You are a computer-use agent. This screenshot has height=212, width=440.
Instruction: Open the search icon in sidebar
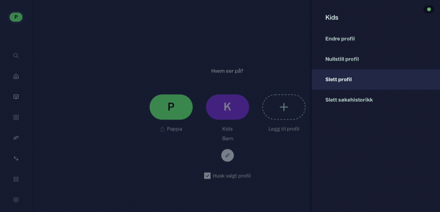tap(16, 55)
